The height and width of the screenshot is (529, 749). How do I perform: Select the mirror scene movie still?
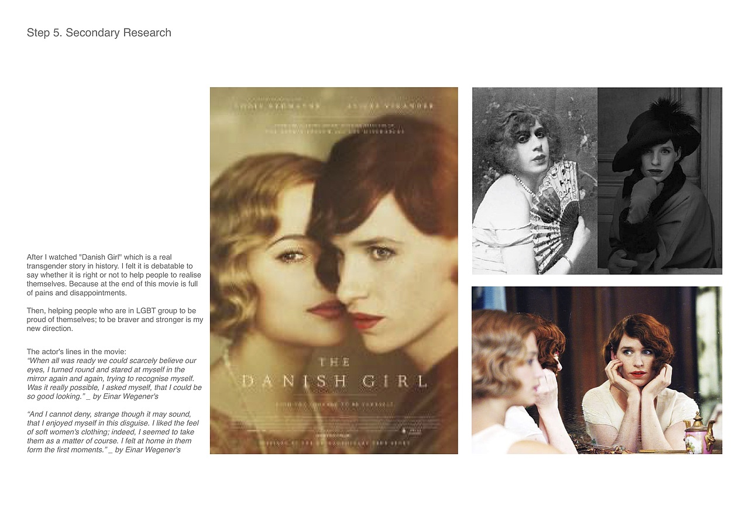point(597,370)
